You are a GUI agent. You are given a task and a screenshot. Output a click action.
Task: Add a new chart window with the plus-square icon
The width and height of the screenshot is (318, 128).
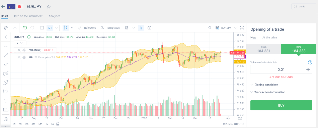click(42, 28)
